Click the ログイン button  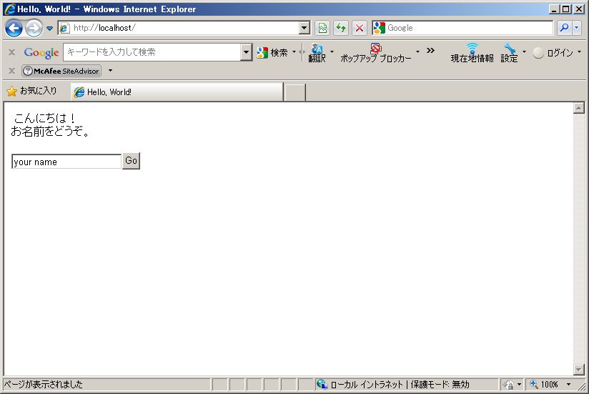[553, 53]
